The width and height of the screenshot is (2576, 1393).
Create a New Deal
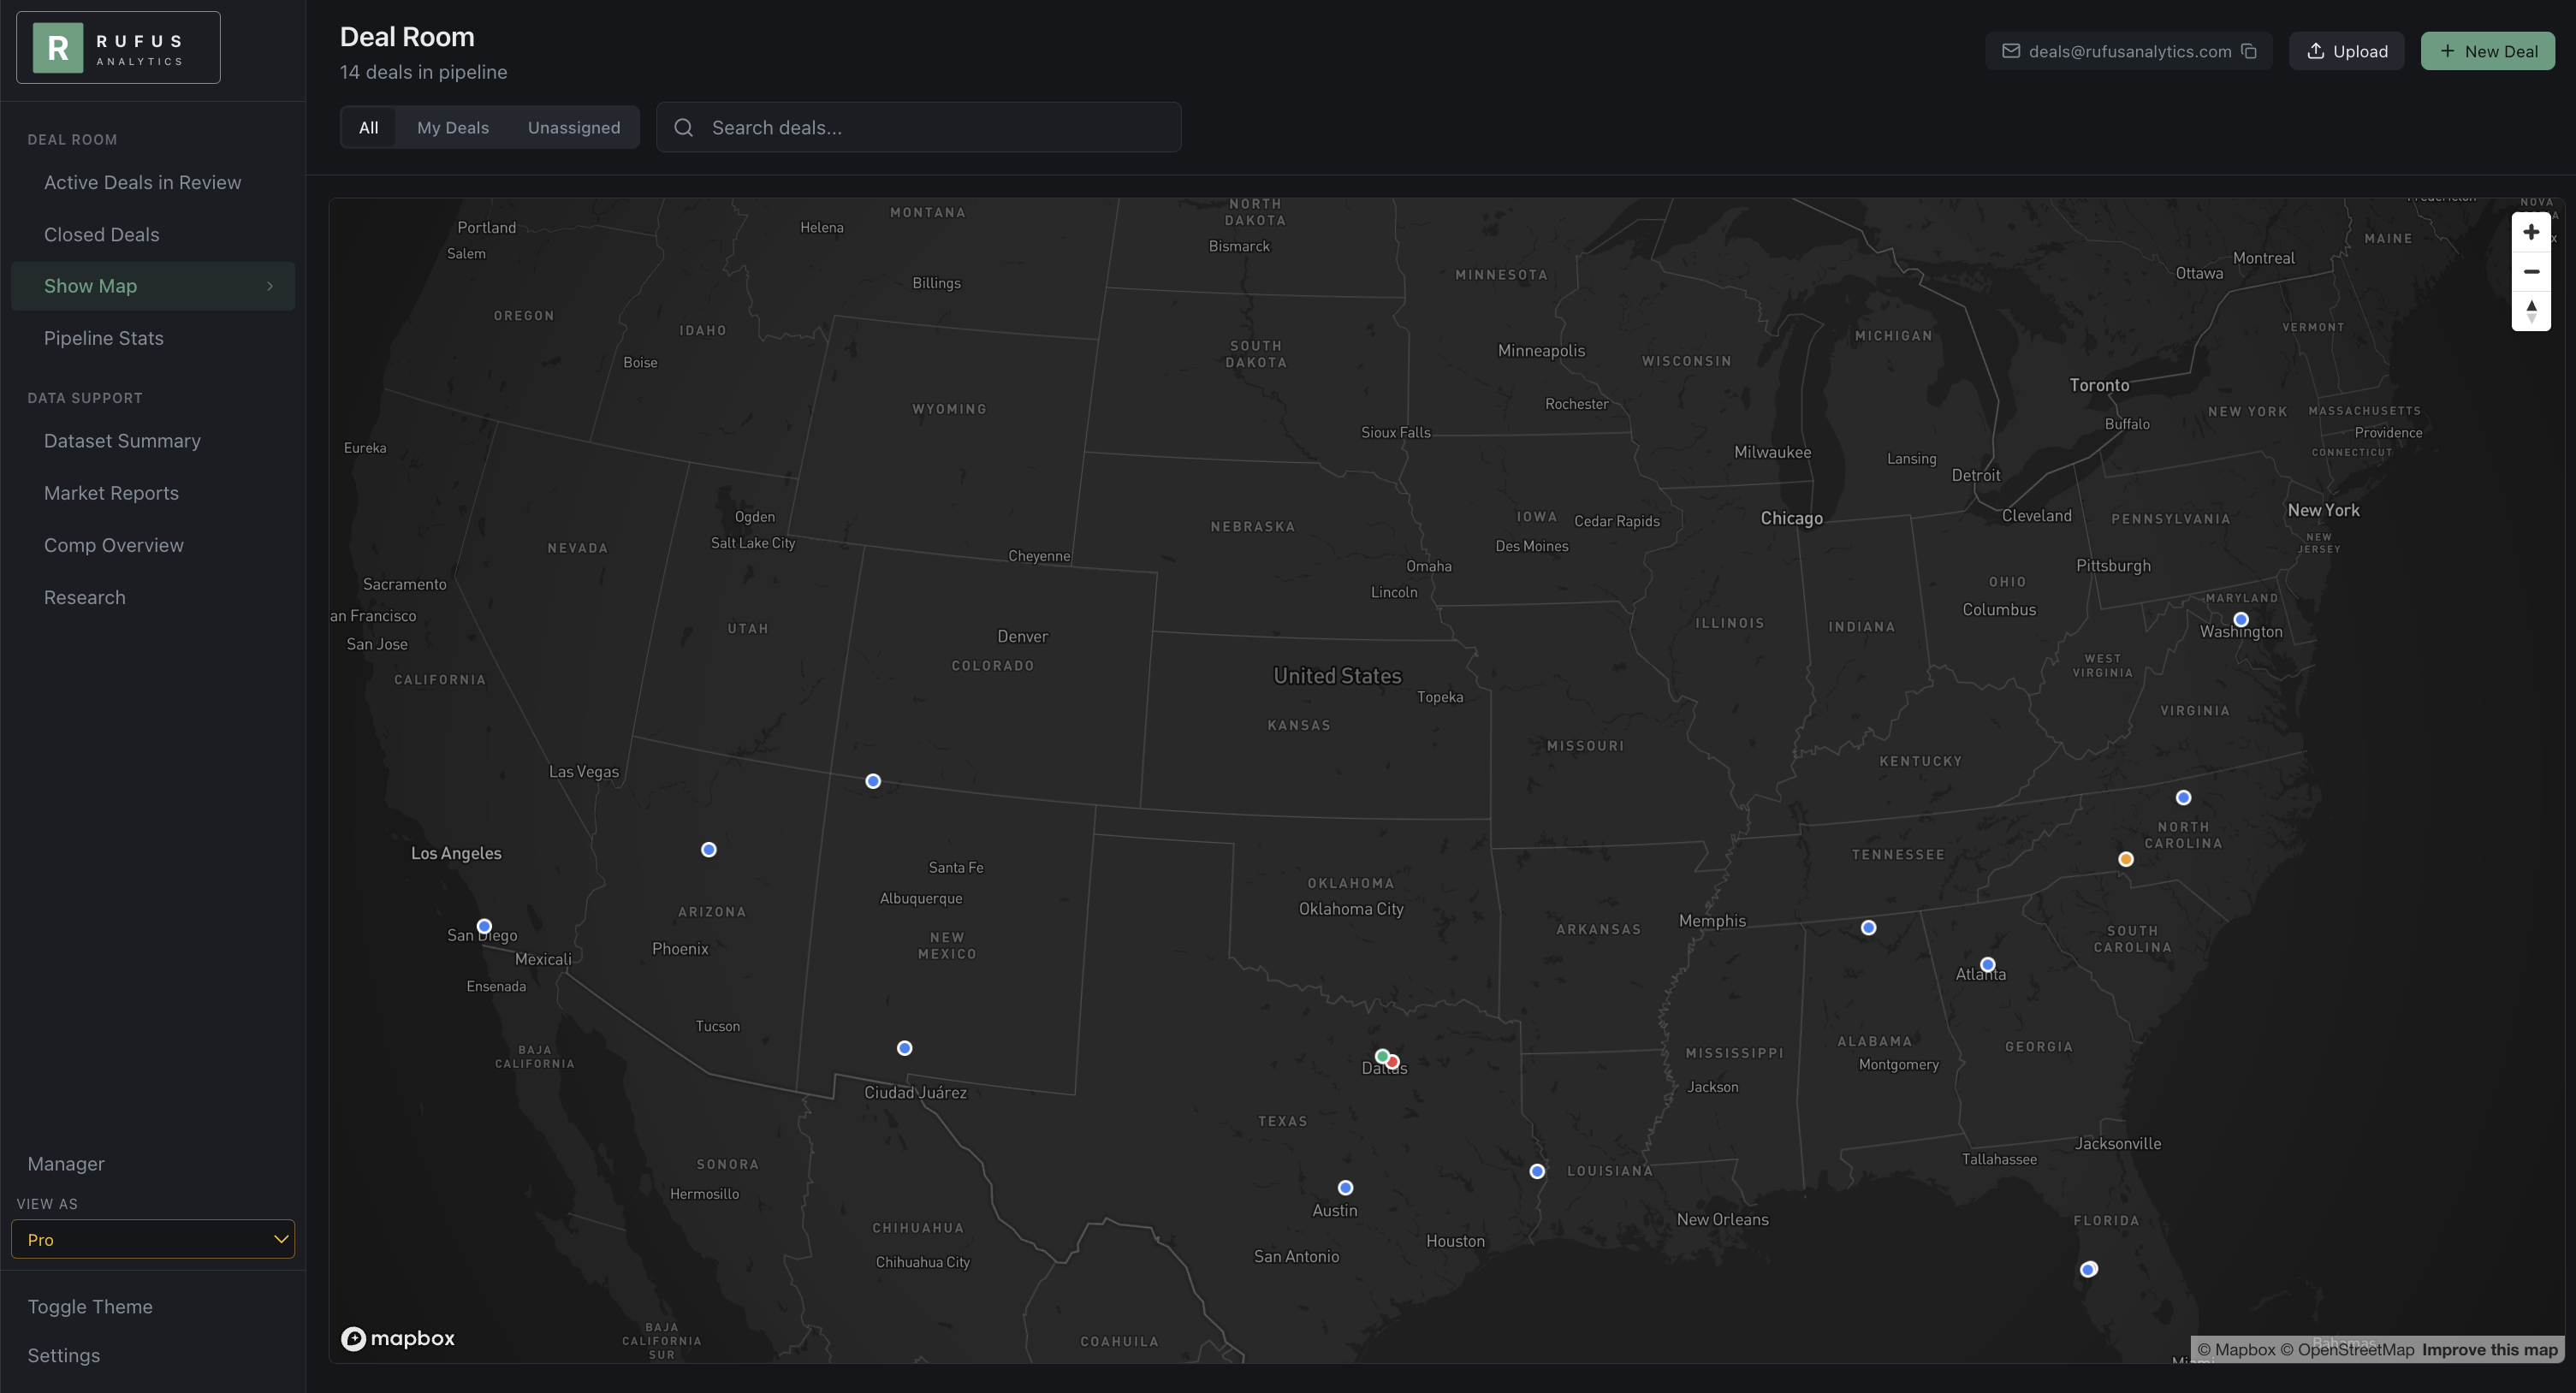pos(2488,51)
